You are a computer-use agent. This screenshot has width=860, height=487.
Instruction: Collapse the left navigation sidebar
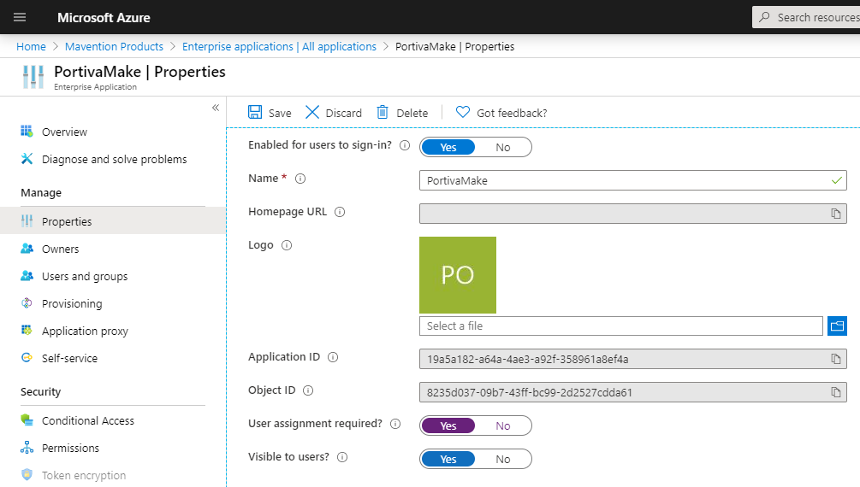(x=216, y=108)
